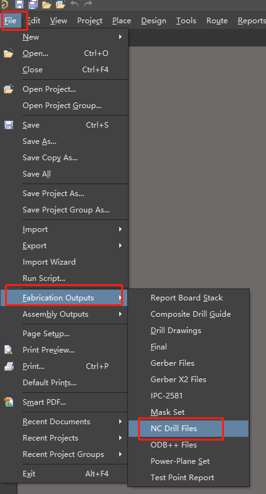Click the Save floppy icon in top toolbar
Viewport: 266px width, 494px height.
pyautogui.click(x=19, y=4)
